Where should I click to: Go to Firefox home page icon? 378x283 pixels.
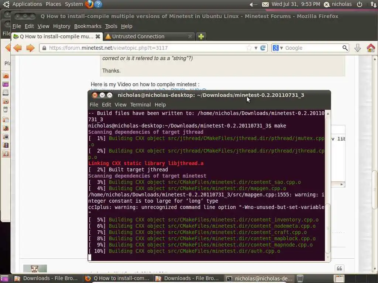(x=371, y=48)
